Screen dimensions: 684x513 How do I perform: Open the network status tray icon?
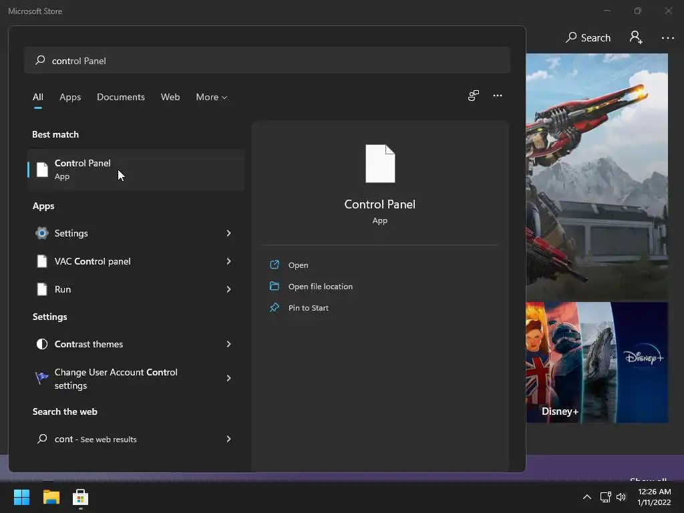tap(605, 497)
